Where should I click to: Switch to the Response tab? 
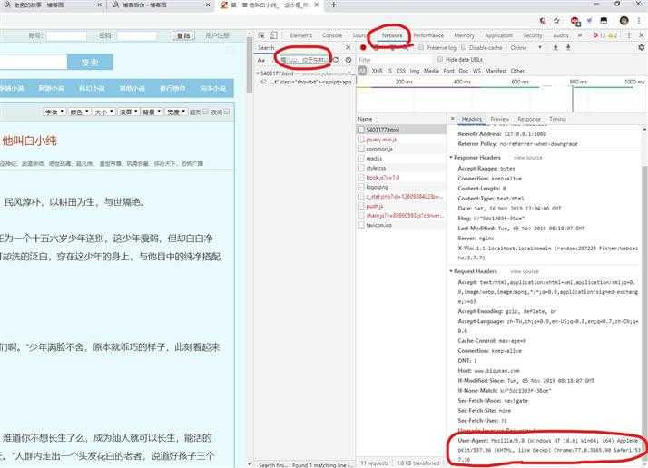coord(529,119)
